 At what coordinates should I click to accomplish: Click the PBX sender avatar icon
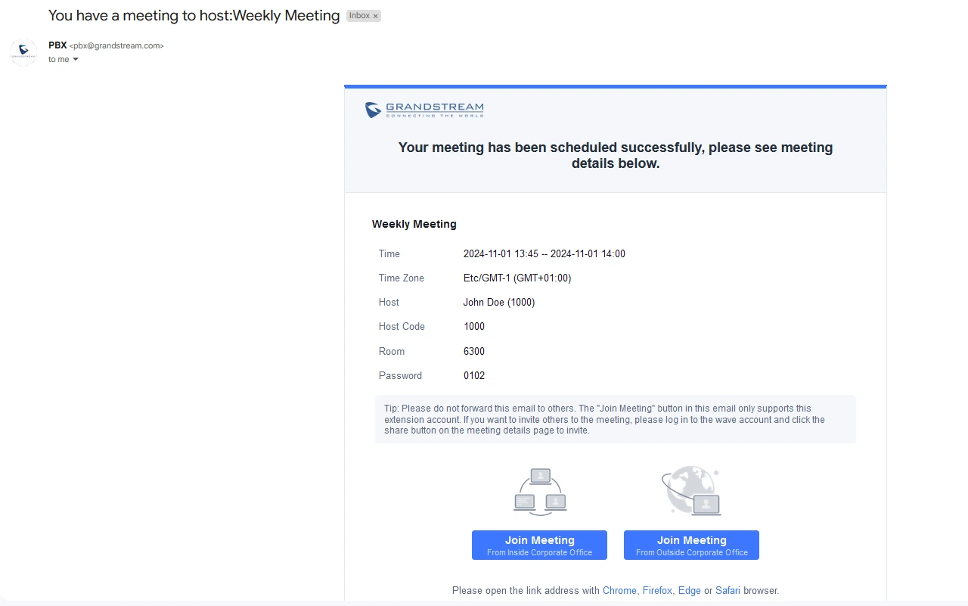tap(23, 52)
